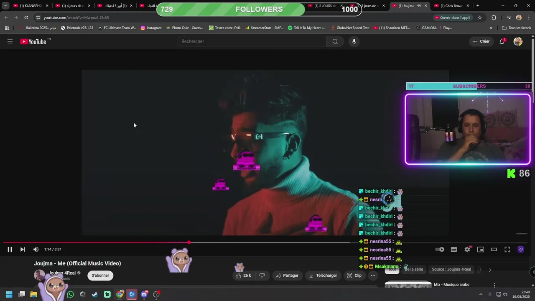Activate the miniplayer mode

click(481, 250)
